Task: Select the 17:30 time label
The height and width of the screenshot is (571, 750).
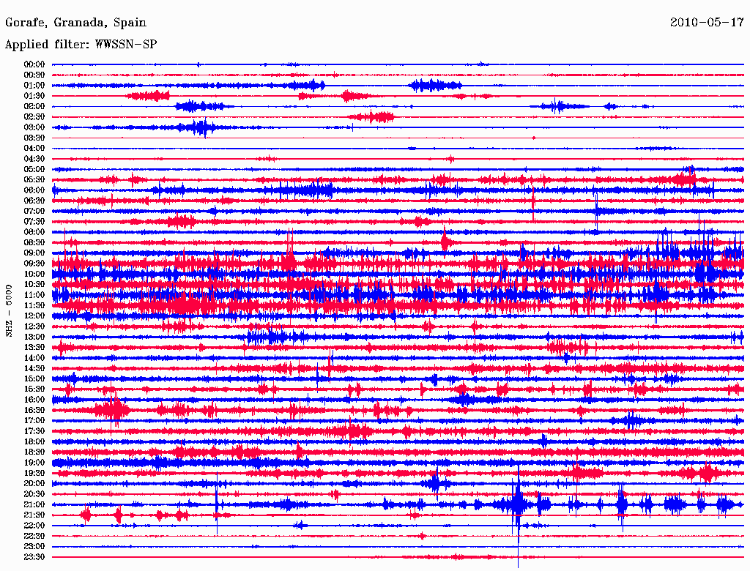Action: point(34,431)
